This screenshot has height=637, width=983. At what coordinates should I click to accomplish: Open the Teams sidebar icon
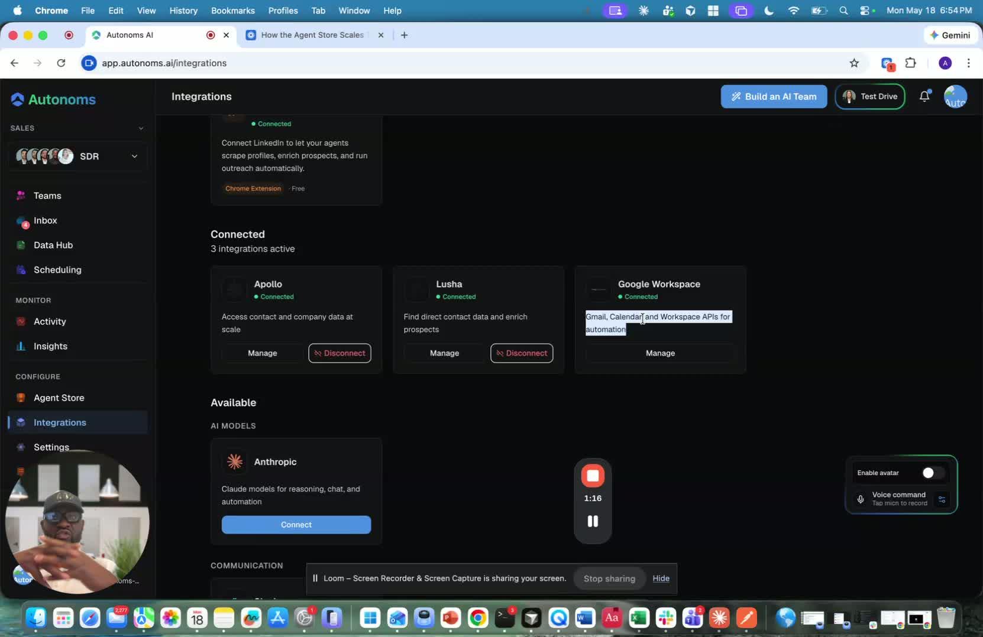coord(21,196)
